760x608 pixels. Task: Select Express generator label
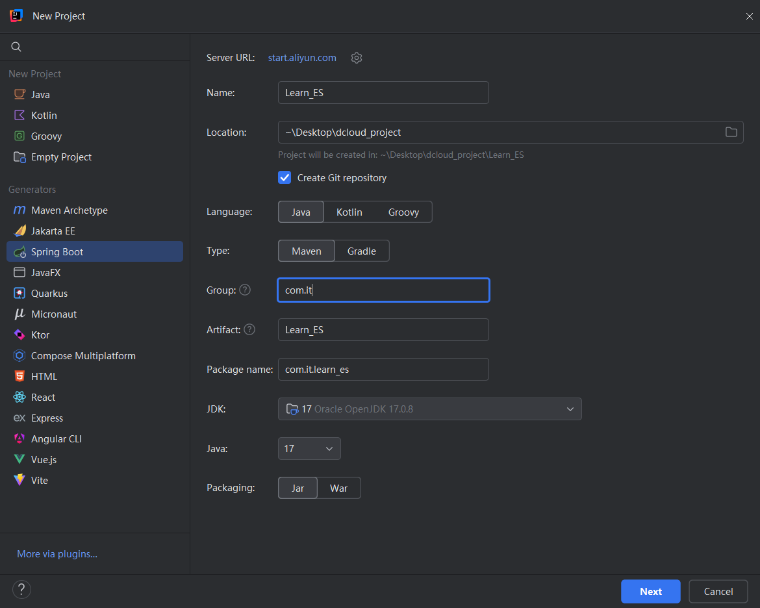click(x=47, y=418)
